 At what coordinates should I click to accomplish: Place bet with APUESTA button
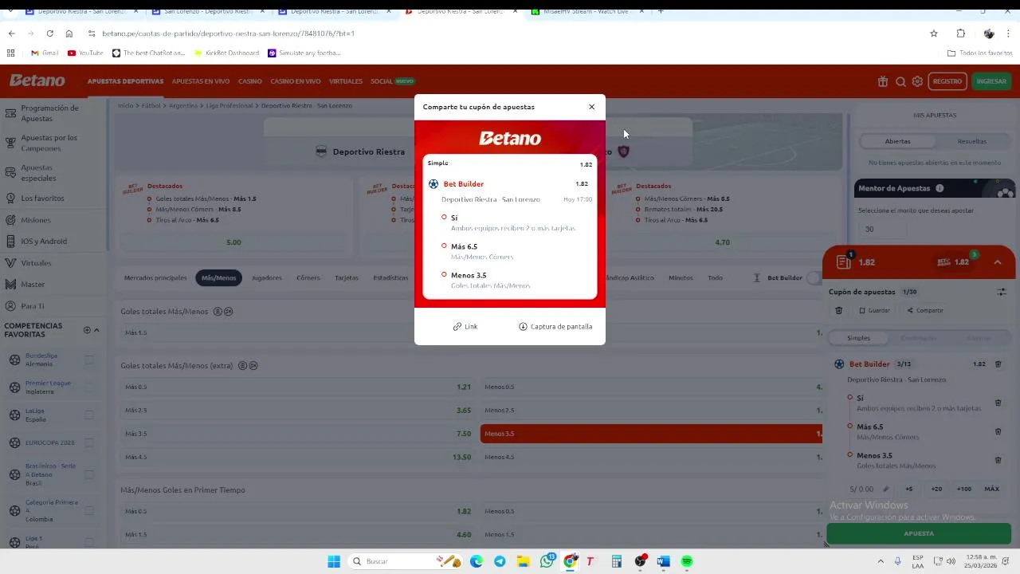[919, 533]
